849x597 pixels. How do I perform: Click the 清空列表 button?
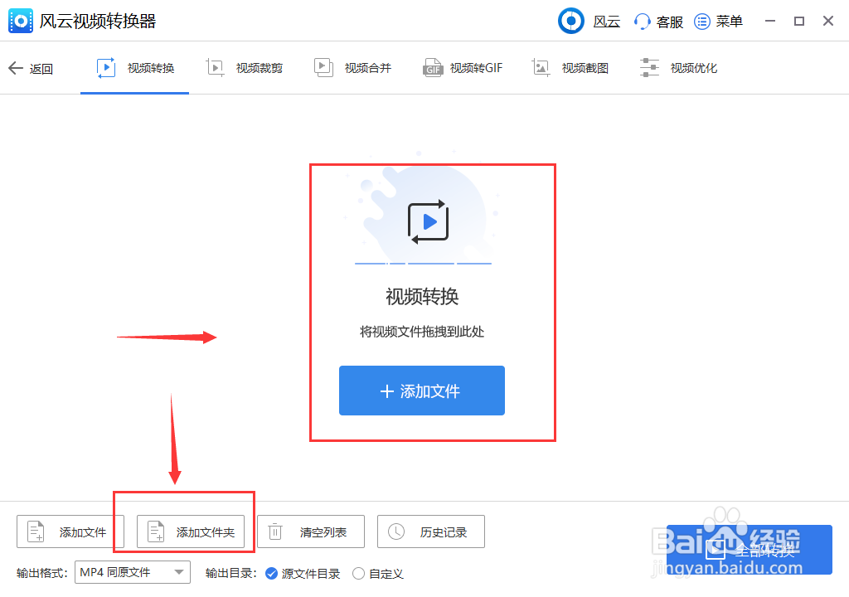click(311, 532)
